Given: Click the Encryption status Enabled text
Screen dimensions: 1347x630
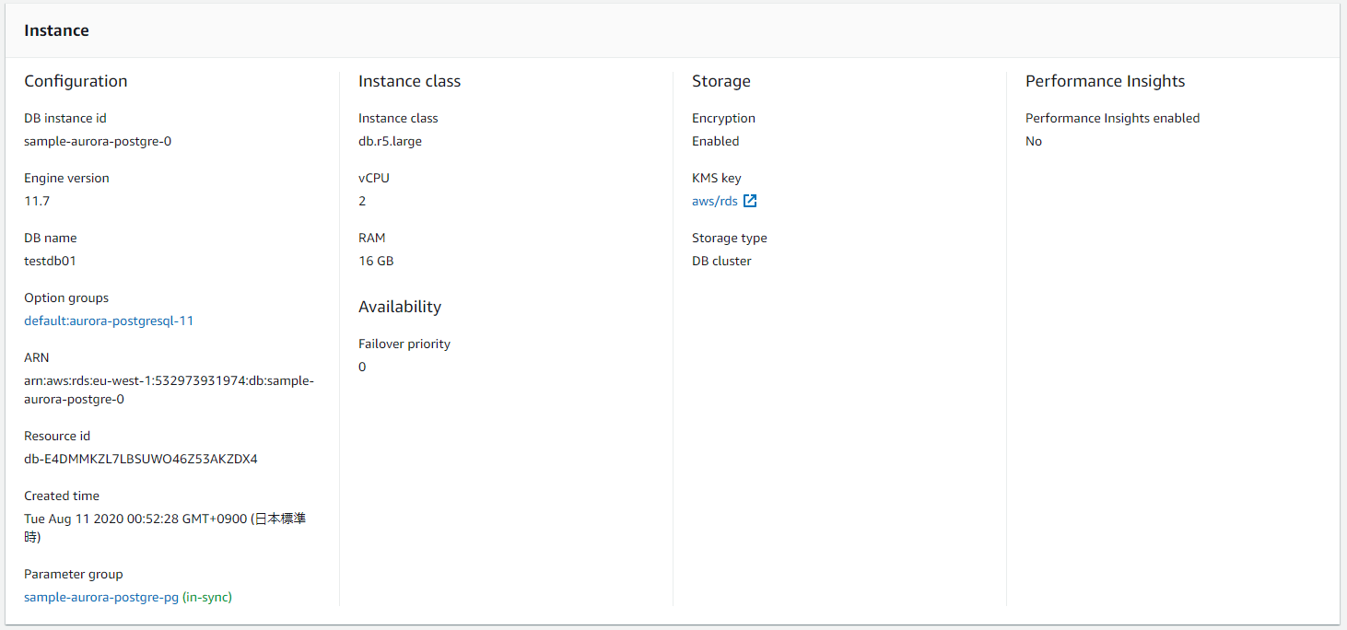Looking at the screenshot, I should pyautogui.click(x=715, y=141).
